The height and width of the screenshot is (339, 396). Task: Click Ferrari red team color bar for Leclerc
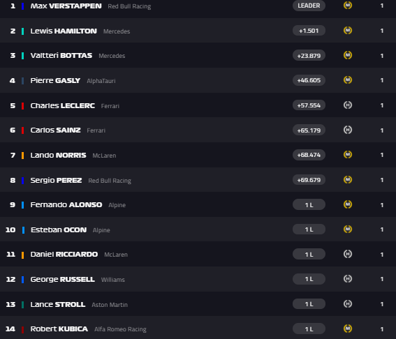(23, 106)
